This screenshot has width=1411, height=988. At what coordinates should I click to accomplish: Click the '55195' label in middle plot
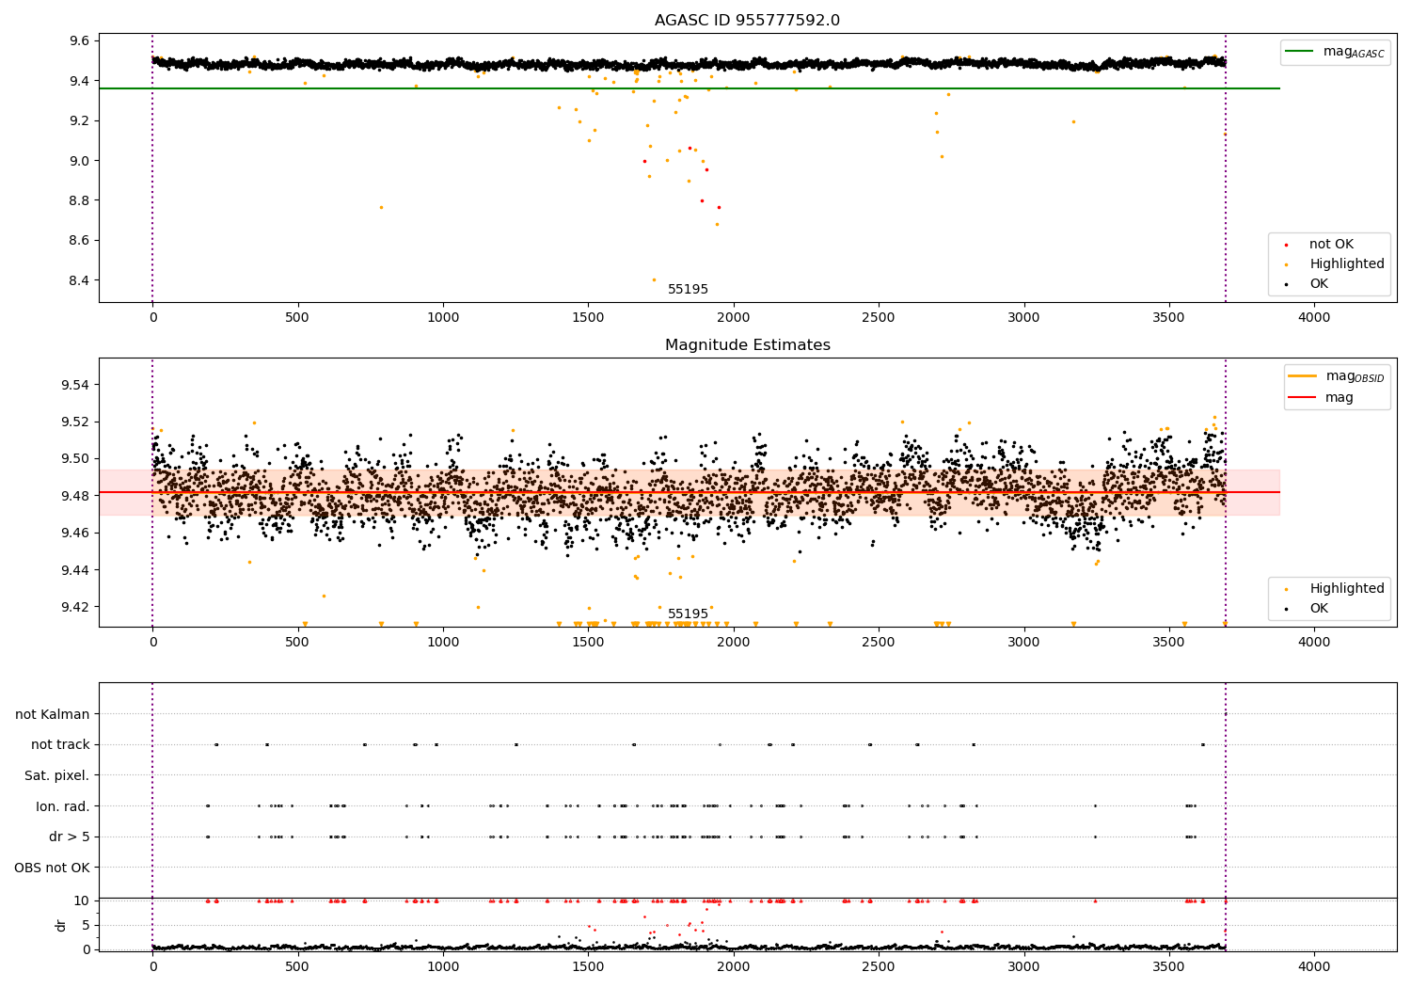tap(688, 614)
